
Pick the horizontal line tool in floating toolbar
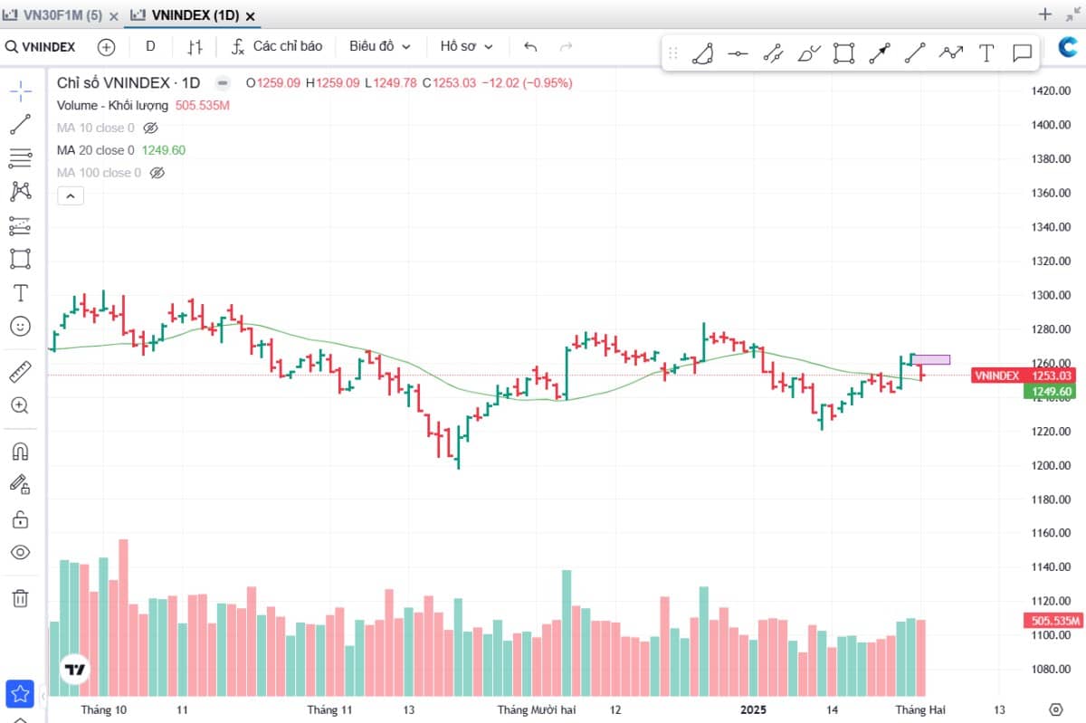click(738, 53)
